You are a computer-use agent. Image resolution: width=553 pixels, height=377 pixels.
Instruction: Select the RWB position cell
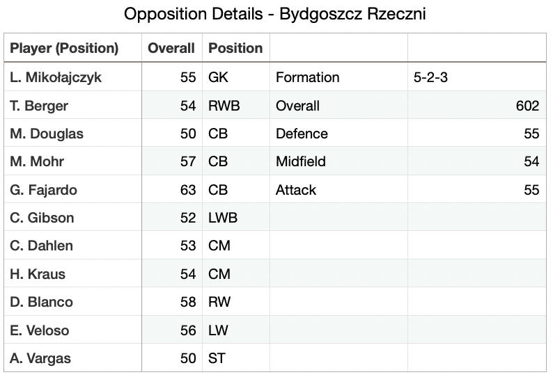[x=223, y=106]
